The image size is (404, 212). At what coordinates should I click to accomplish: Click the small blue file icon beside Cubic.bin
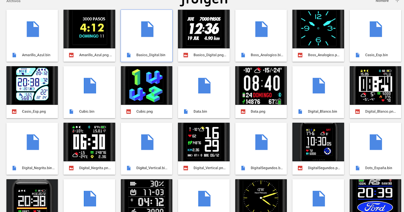[x=71, y=111]
